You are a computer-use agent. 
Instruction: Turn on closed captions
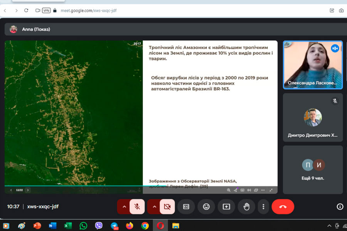click(186, 207)
